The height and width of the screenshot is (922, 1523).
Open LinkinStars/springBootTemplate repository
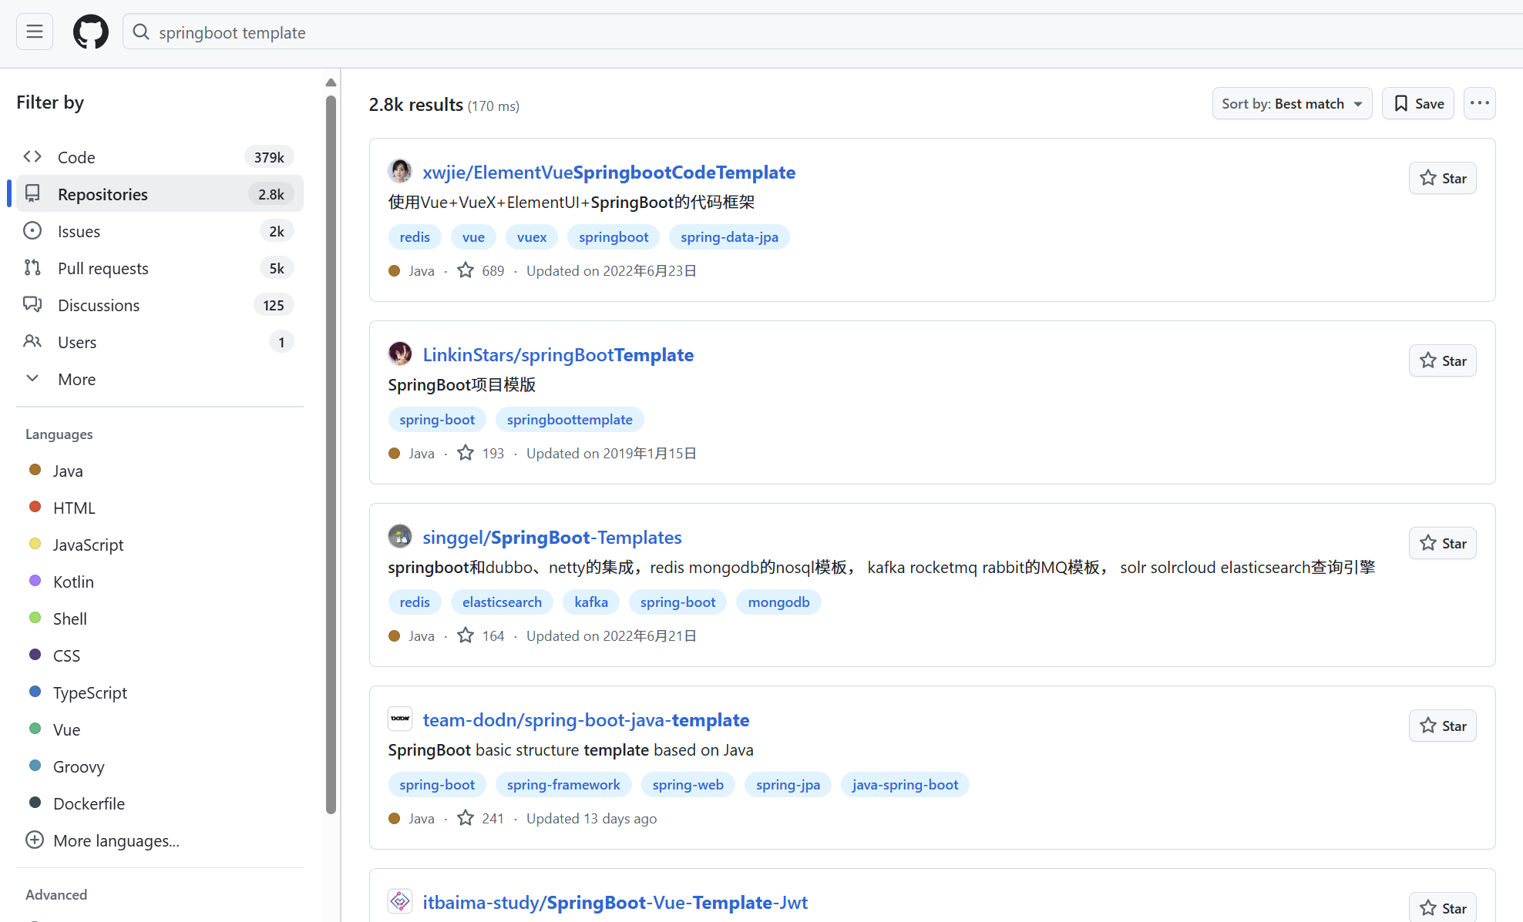(558, 354)
